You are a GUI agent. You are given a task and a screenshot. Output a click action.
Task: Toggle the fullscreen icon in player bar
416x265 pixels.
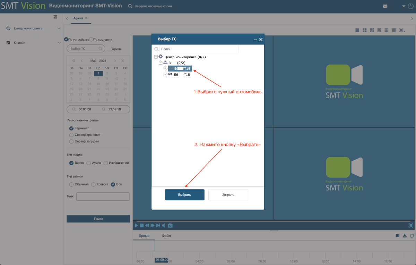point(411,225)
